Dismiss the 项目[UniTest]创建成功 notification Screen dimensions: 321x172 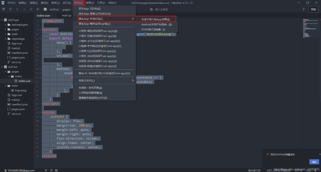click(x=320, y=154)
